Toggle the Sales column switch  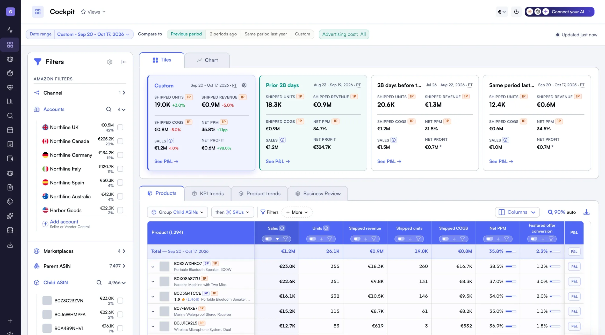[x=268, y=239]
